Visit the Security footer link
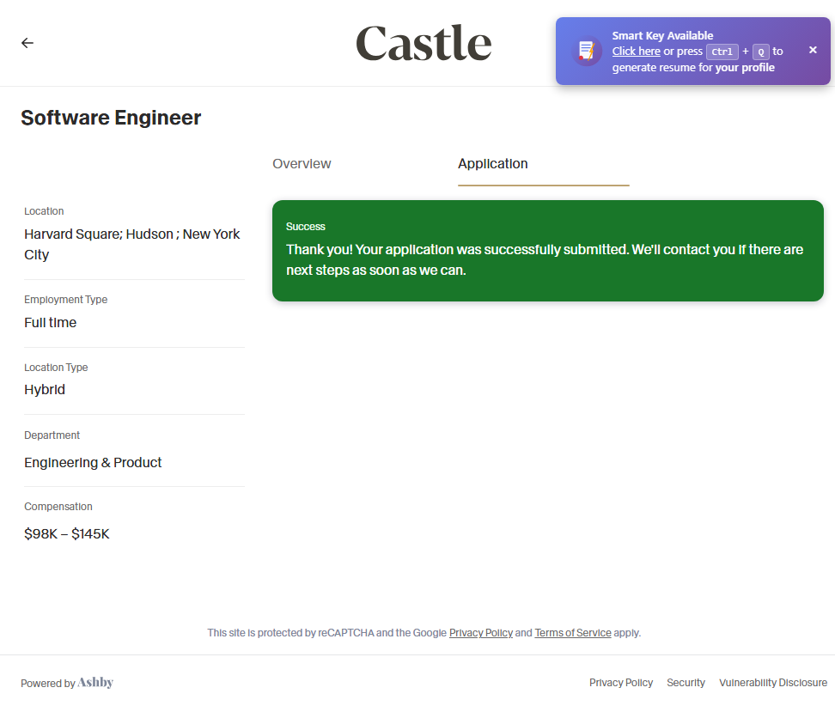Screen dimensions: 835x712 tap(686, 683)
